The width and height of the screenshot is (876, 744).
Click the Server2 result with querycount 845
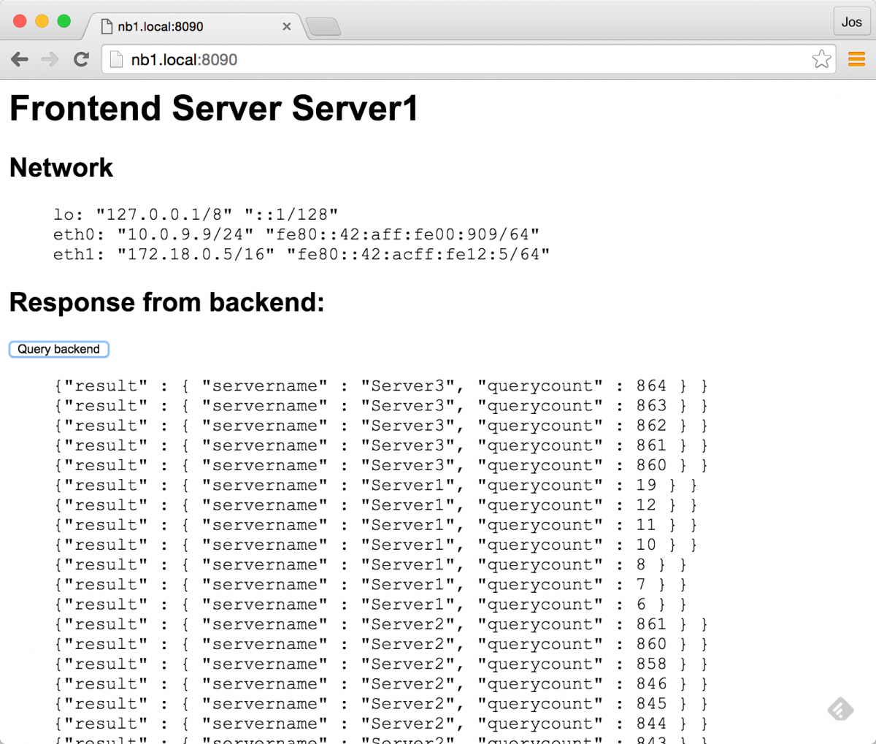click(x=381, y=704)
